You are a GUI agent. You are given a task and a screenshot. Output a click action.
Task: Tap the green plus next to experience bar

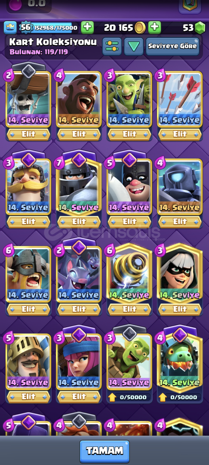[87, 28]
